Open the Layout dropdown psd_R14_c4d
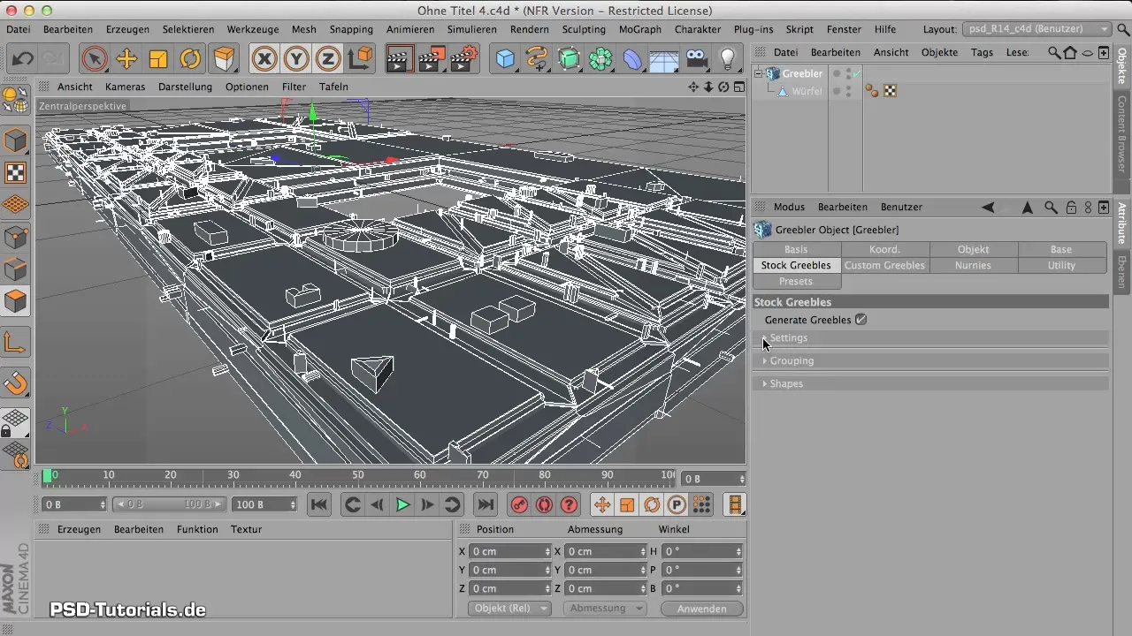The width and height of the screenshot is (1132, 636). click(1036, 29)
